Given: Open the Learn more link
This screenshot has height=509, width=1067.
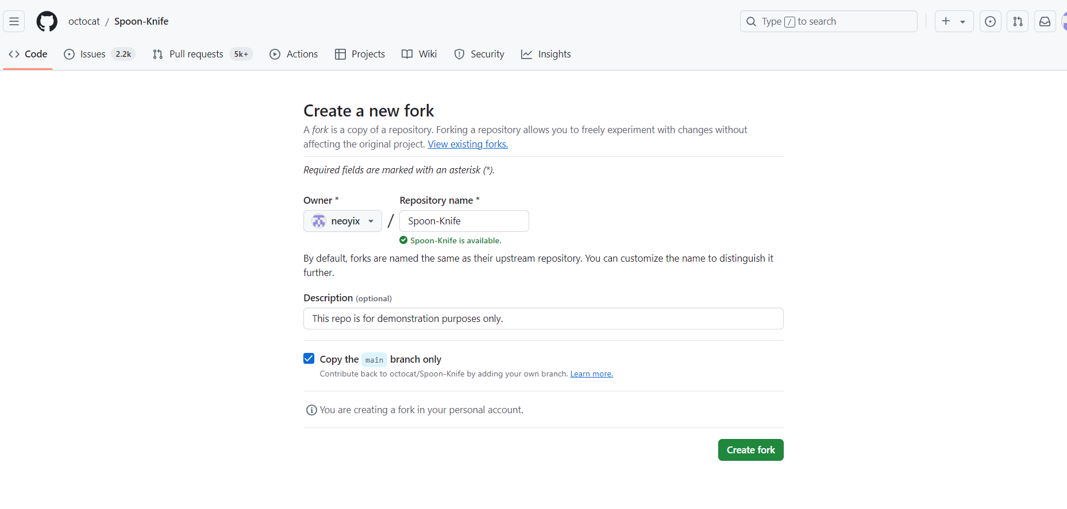Looking at the screenshot, I should (591, 374).
